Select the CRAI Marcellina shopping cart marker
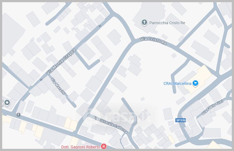 195,83
